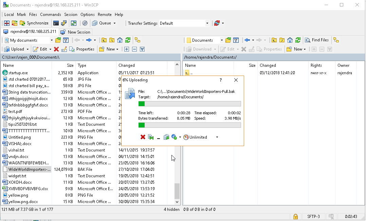Click Compare Directories icon in toolbar
Viewport: 366px width, 221px height.
point(6,23)
